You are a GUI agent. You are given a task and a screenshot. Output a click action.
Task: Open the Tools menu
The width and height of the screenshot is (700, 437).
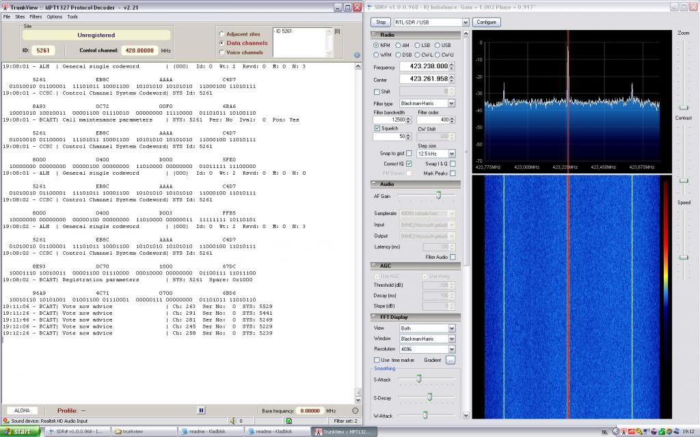[72, 16]
